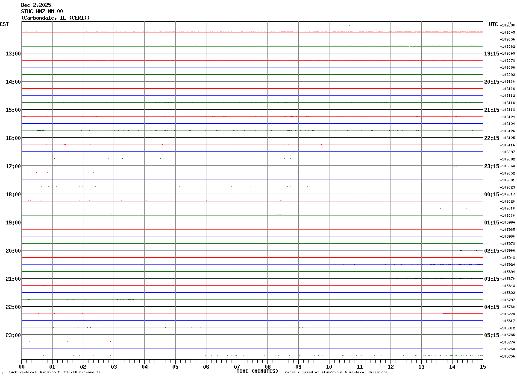
Task: Click minute tick label '11' on time axis
Action: [x=360, y=366]
